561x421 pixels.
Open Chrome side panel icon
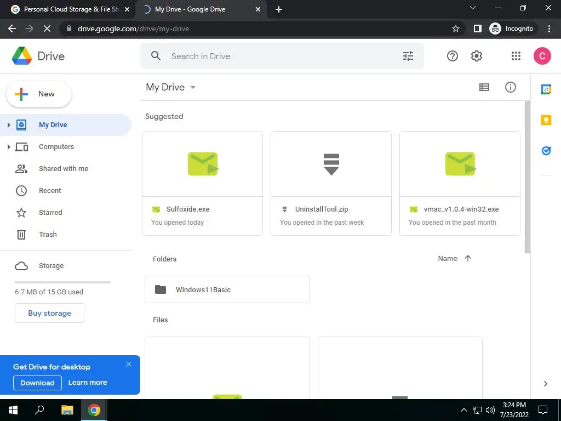(x=477, y=29)
